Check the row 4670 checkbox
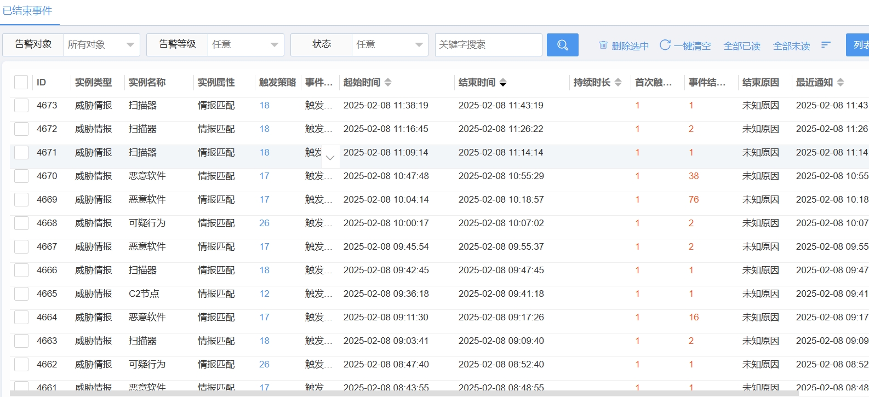The height and width of the screenshot is (397, 869). coord(21,176)
